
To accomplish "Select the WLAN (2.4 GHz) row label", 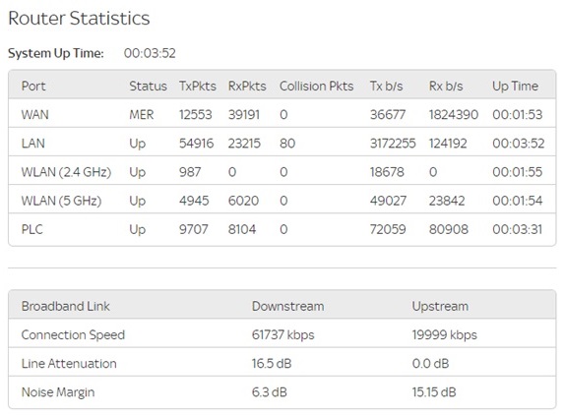I will point(66,172).
